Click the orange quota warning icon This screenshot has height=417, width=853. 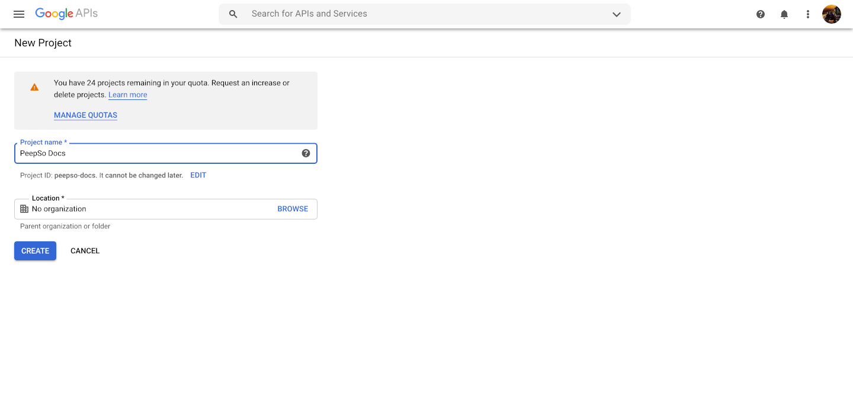(34, 87)
